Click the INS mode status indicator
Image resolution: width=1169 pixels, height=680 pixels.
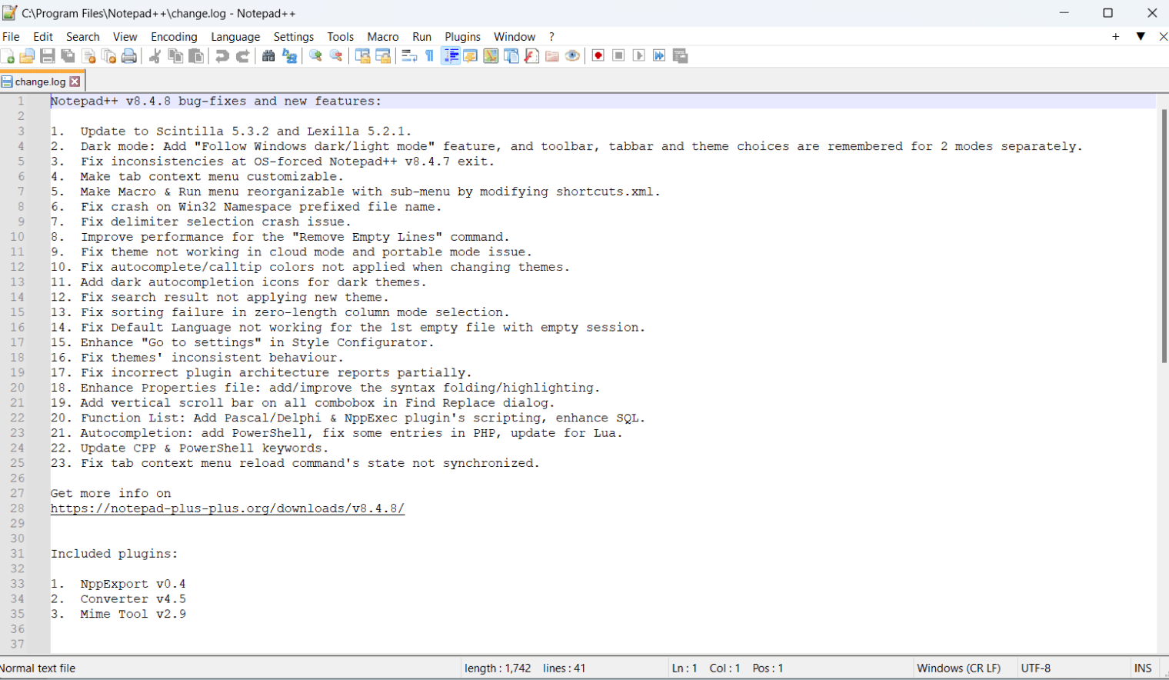(1143, 668)
